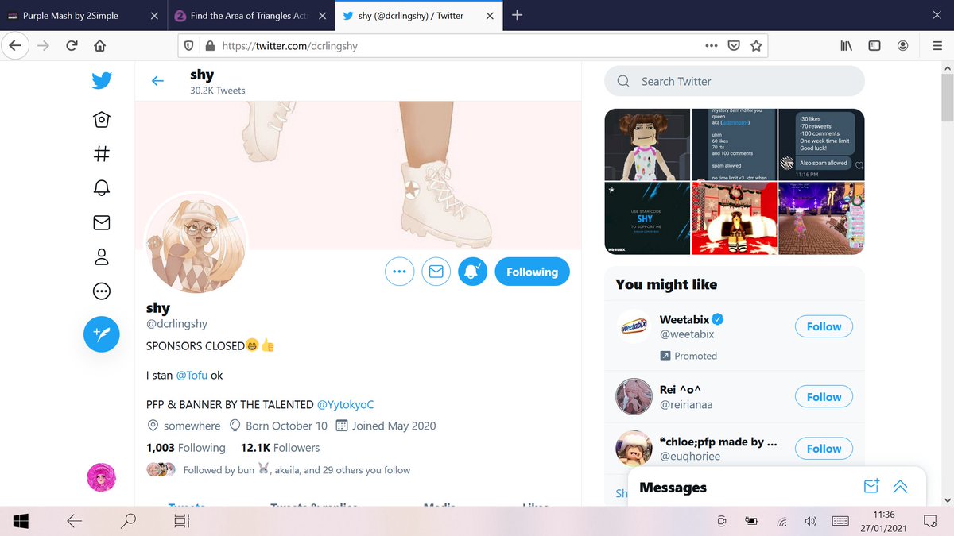Open Firefox hamburger menu
This screenshot has height=536, width=954.
click(x=937, y=46)
